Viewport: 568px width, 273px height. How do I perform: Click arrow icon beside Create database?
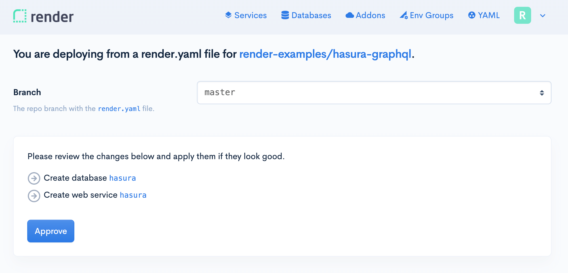pyautogui.click(x=34, y=178)
